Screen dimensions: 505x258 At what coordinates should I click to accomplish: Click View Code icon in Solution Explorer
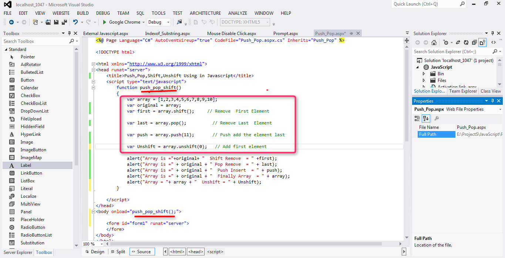tap(494, 42)
